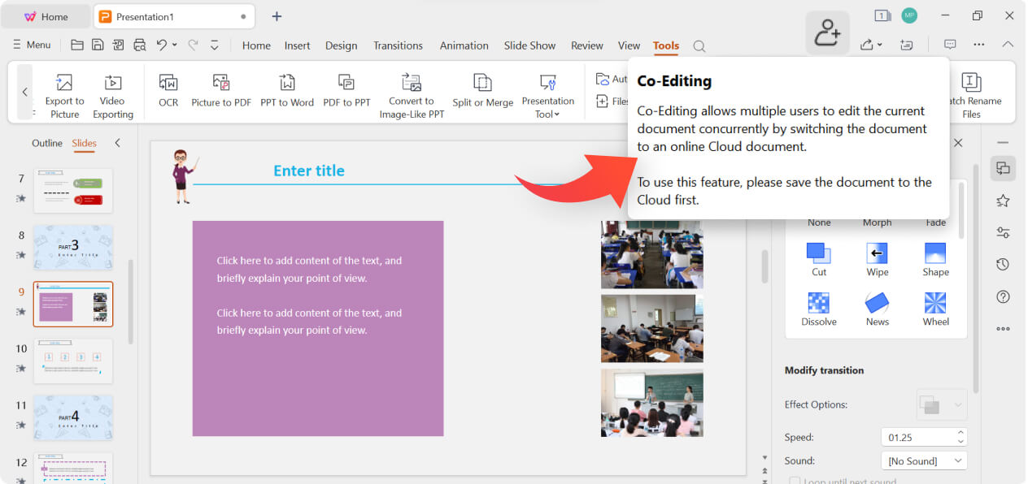The image size is (1028, 484).
Task: Open the Picture to PDF tool
Action: coord(221,92)
